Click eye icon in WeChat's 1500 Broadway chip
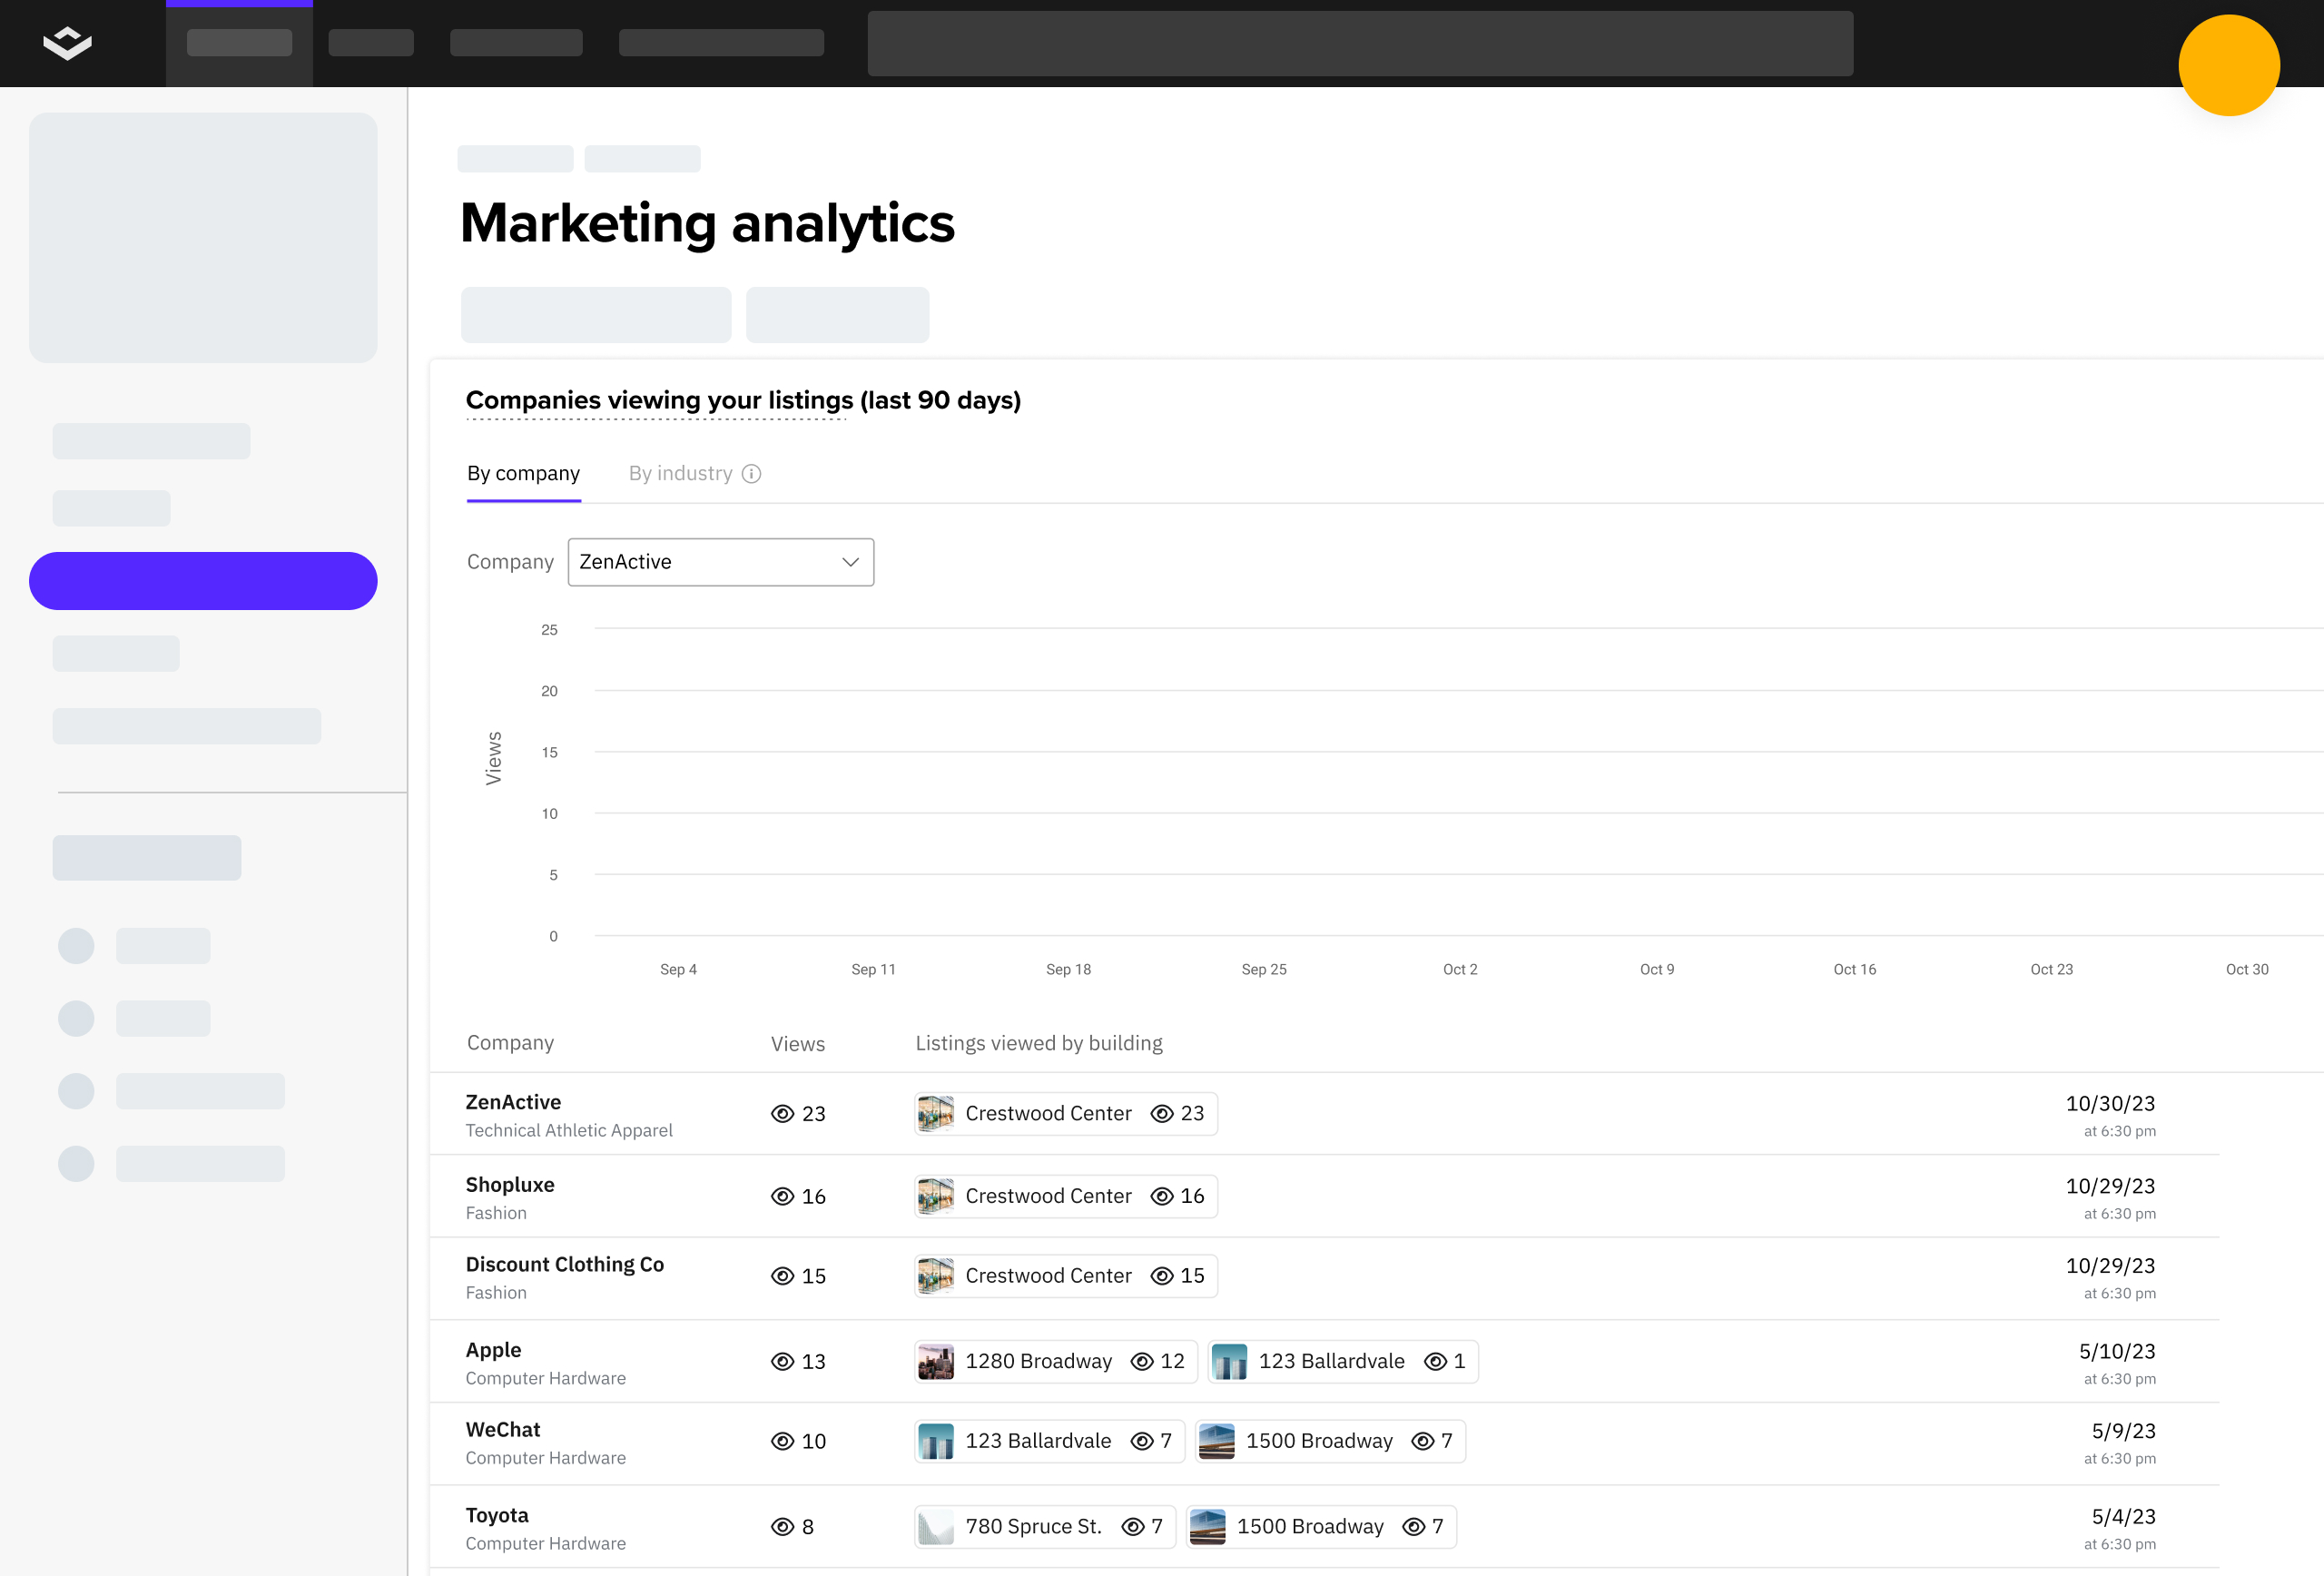The width and height of the screenshot is (2324, 1576). pos(1422,1441)
